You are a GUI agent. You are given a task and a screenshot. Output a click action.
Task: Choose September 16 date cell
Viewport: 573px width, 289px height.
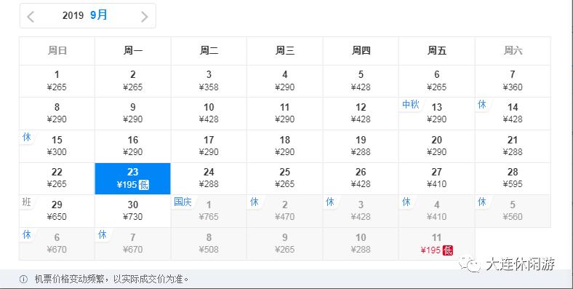[132, 146]
